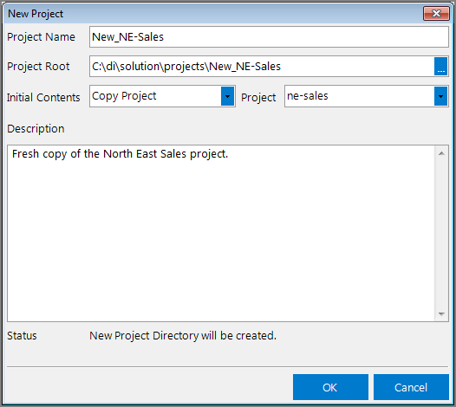Select the Copy Project combo box
Viewport: 456px width, 407px height.
click(x=162, y=96)
